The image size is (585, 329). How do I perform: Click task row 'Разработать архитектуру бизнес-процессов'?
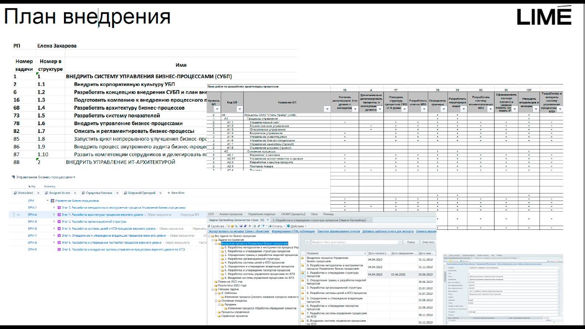129,108
